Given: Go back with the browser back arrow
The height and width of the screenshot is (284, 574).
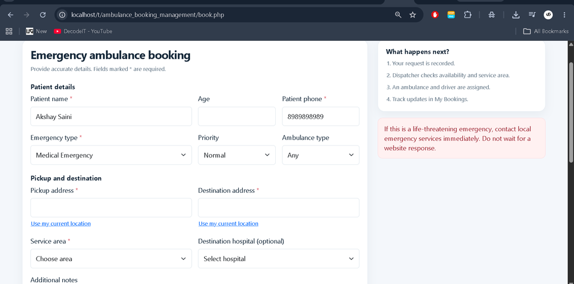Looking at the screenshot, I should click(11, 15).
